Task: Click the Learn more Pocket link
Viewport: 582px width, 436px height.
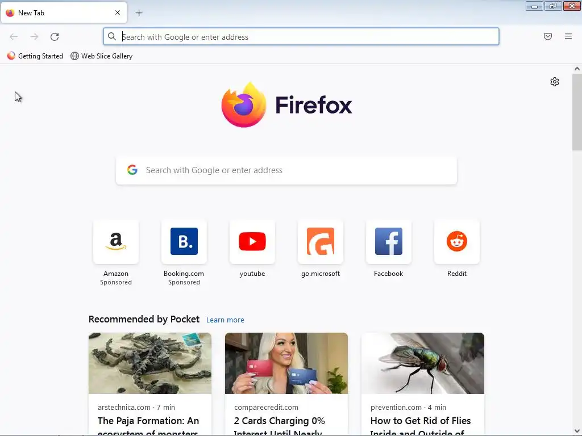Action: point(225,320)
